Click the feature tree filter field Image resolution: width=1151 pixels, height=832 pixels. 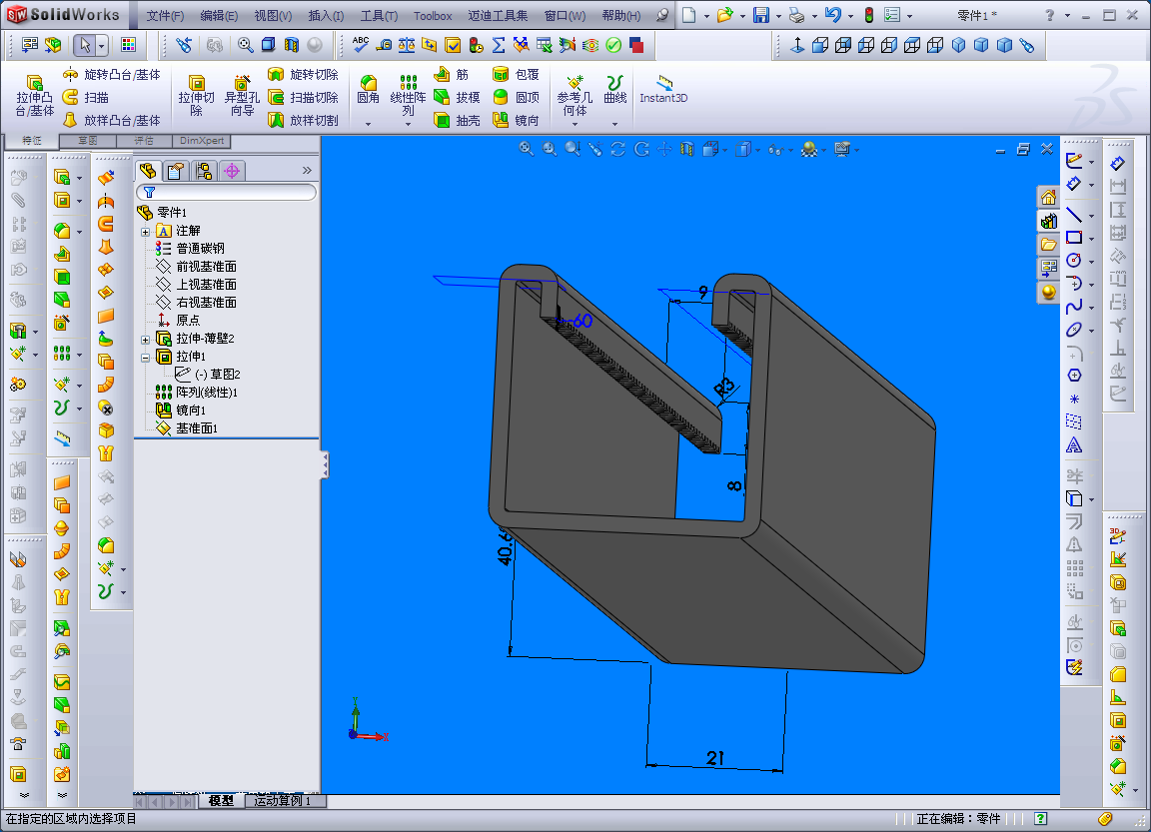pyautogui.click(x=226, y=192)
